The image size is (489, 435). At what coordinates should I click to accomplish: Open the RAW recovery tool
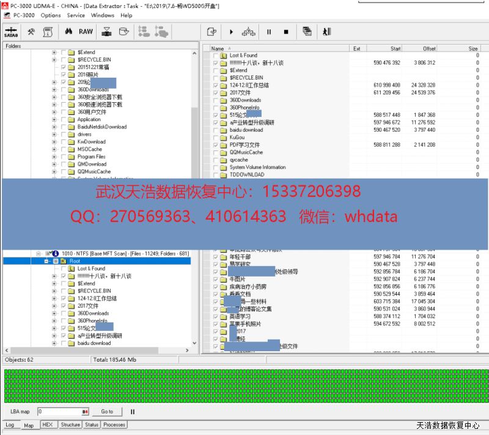[x=86, y=32]
